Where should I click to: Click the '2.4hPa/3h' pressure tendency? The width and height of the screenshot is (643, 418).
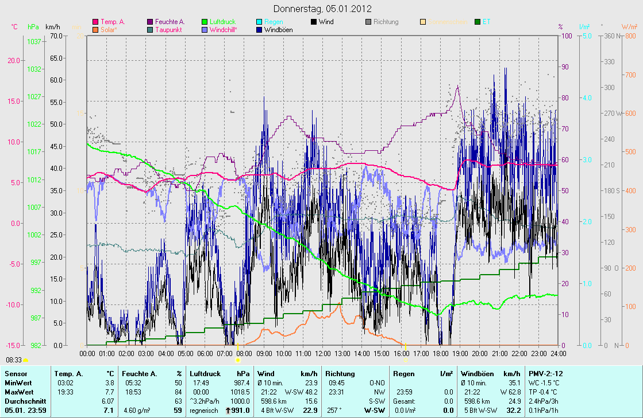tap(544, 401)
